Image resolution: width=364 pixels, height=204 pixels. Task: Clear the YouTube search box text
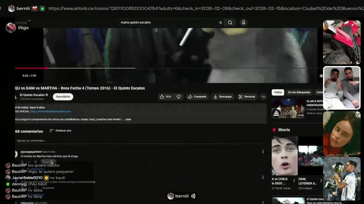click(220, 22)
